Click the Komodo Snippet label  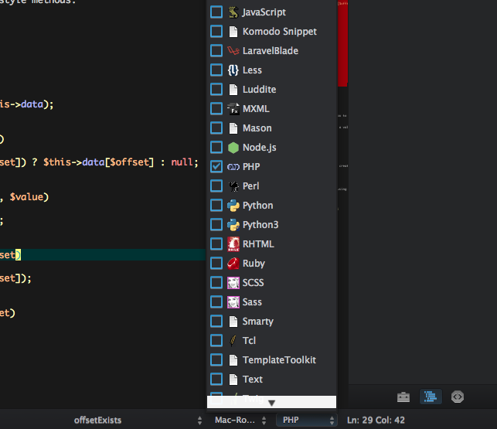(x=279, y=31)
